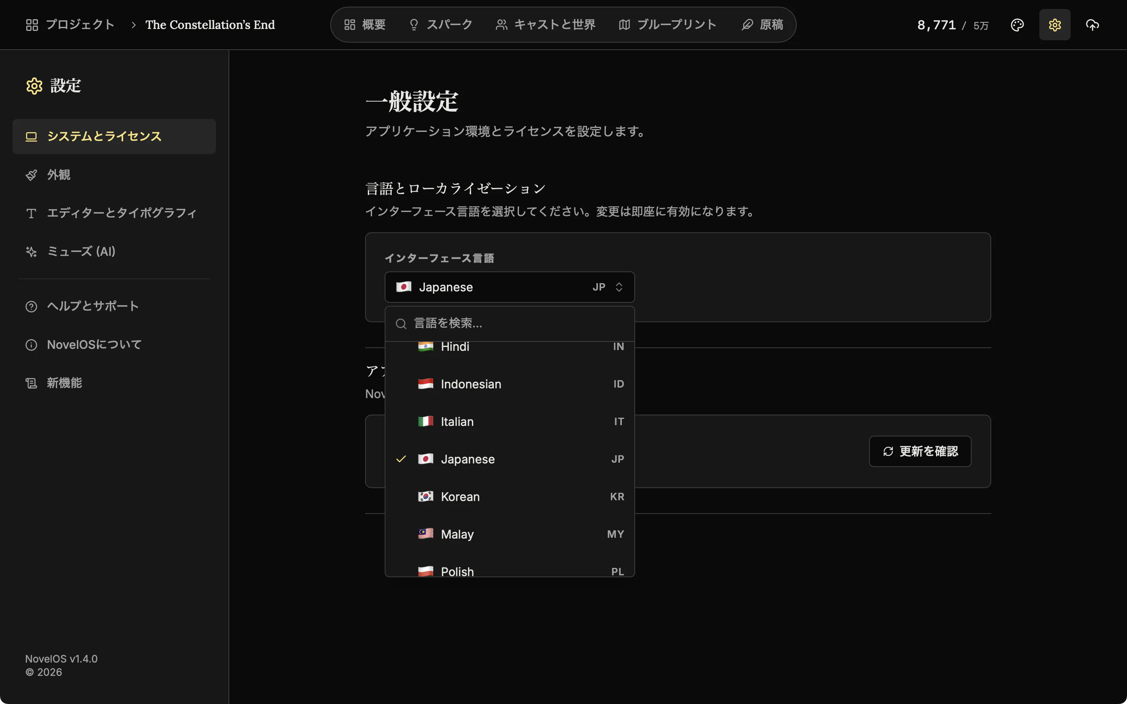Click the 更新を確認 button
The height and width of the screenshot is (704, 1127).
[x=920, y=451]
